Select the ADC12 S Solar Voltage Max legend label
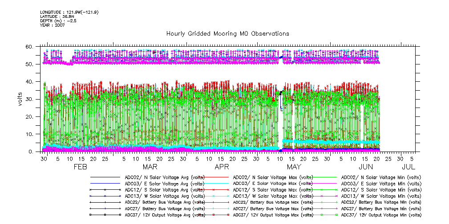This screenshot has height=224, width=449. 273,189
